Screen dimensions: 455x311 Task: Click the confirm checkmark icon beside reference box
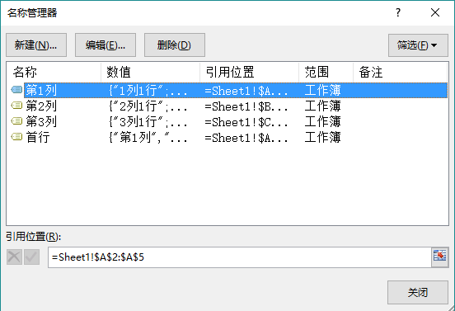[31, 257]
